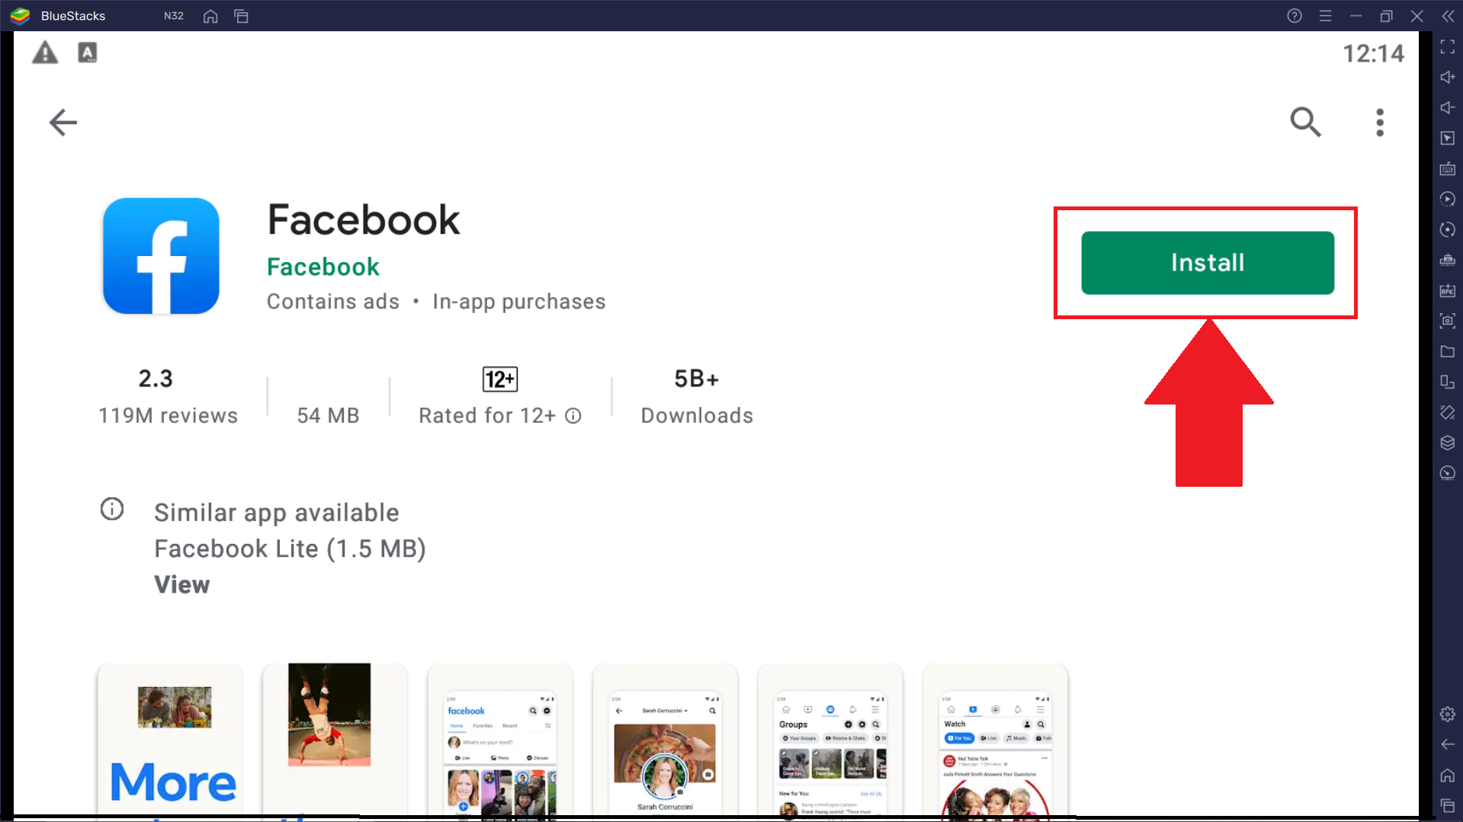This screenshot has height=822, width=1463.
Task: Collapse the BlueStacks sidebar with double chevrons
Action: click(1448, 16)
